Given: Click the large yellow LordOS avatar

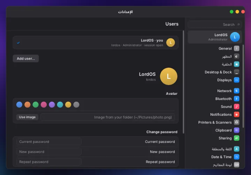Looking at the screenshot, I should point(169,76).
